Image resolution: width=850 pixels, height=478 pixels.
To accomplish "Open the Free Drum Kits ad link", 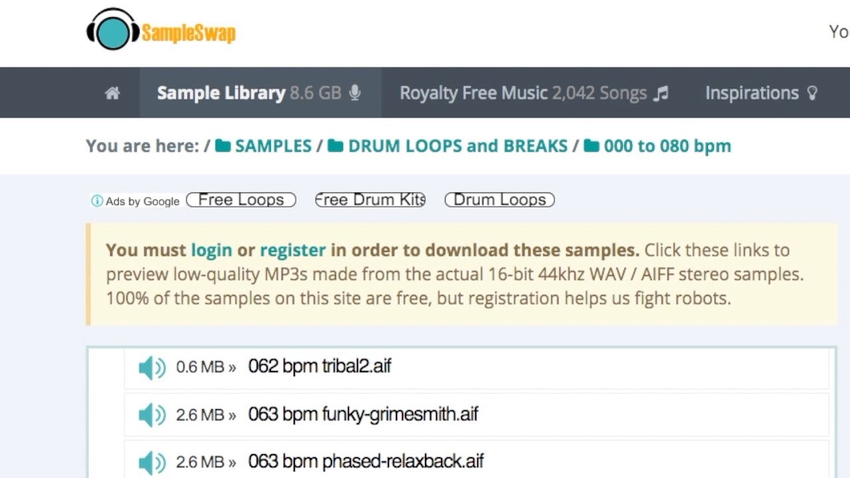I will coord(370,200).
